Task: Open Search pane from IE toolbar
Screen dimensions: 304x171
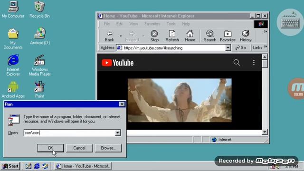Action: pyautogui.click(x=210, y=36)
